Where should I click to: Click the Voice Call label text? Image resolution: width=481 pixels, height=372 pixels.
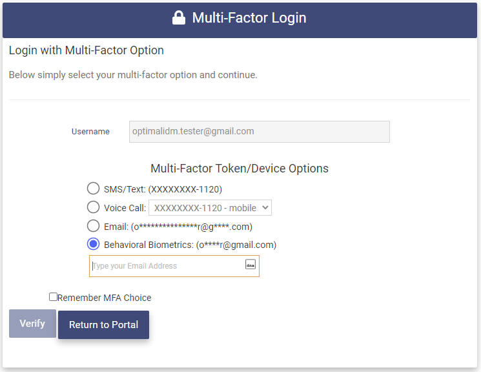click(x=125, y=208)
